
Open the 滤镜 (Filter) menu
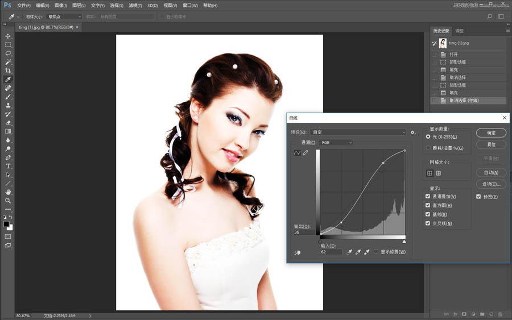pos(135,5)
